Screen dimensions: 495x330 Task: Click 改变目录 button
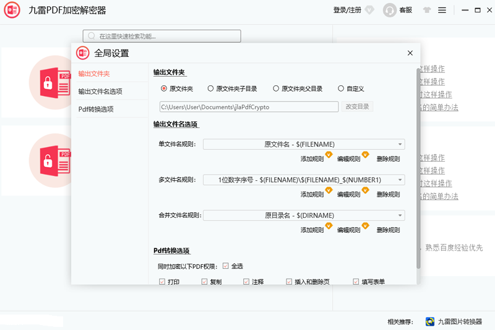point(358,106)
